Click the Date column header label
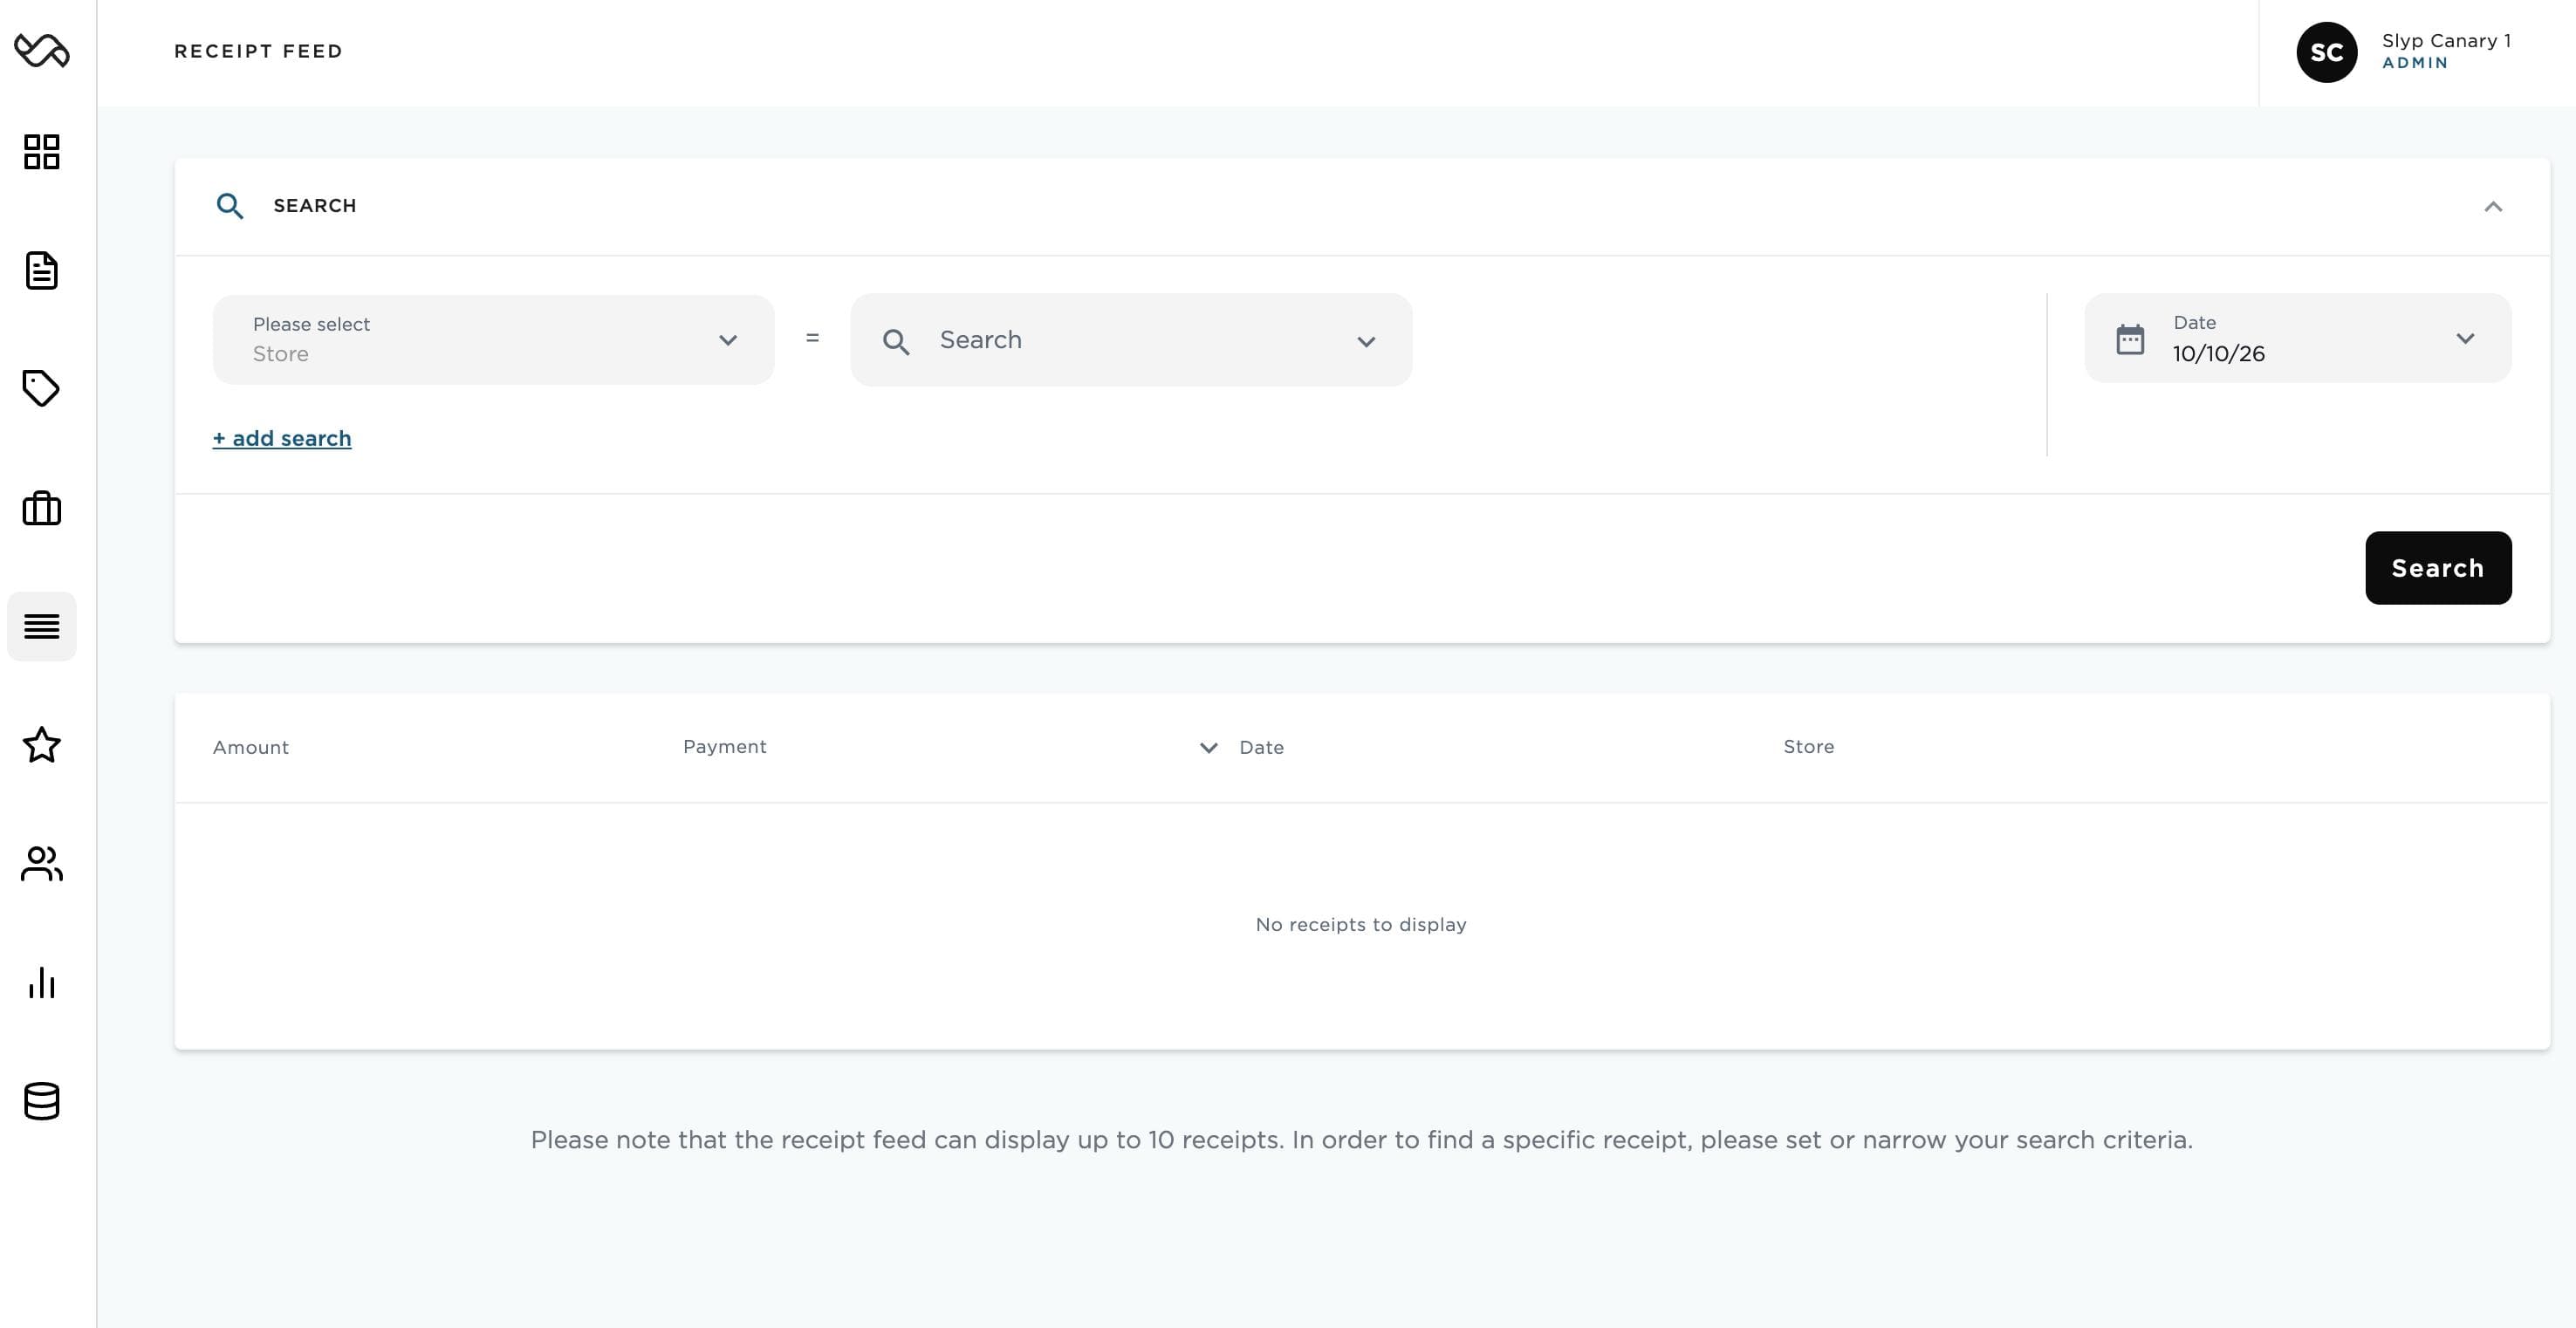This screenshot has height=1328, width=2576. pyautogui.click(x=1262, y=747)
